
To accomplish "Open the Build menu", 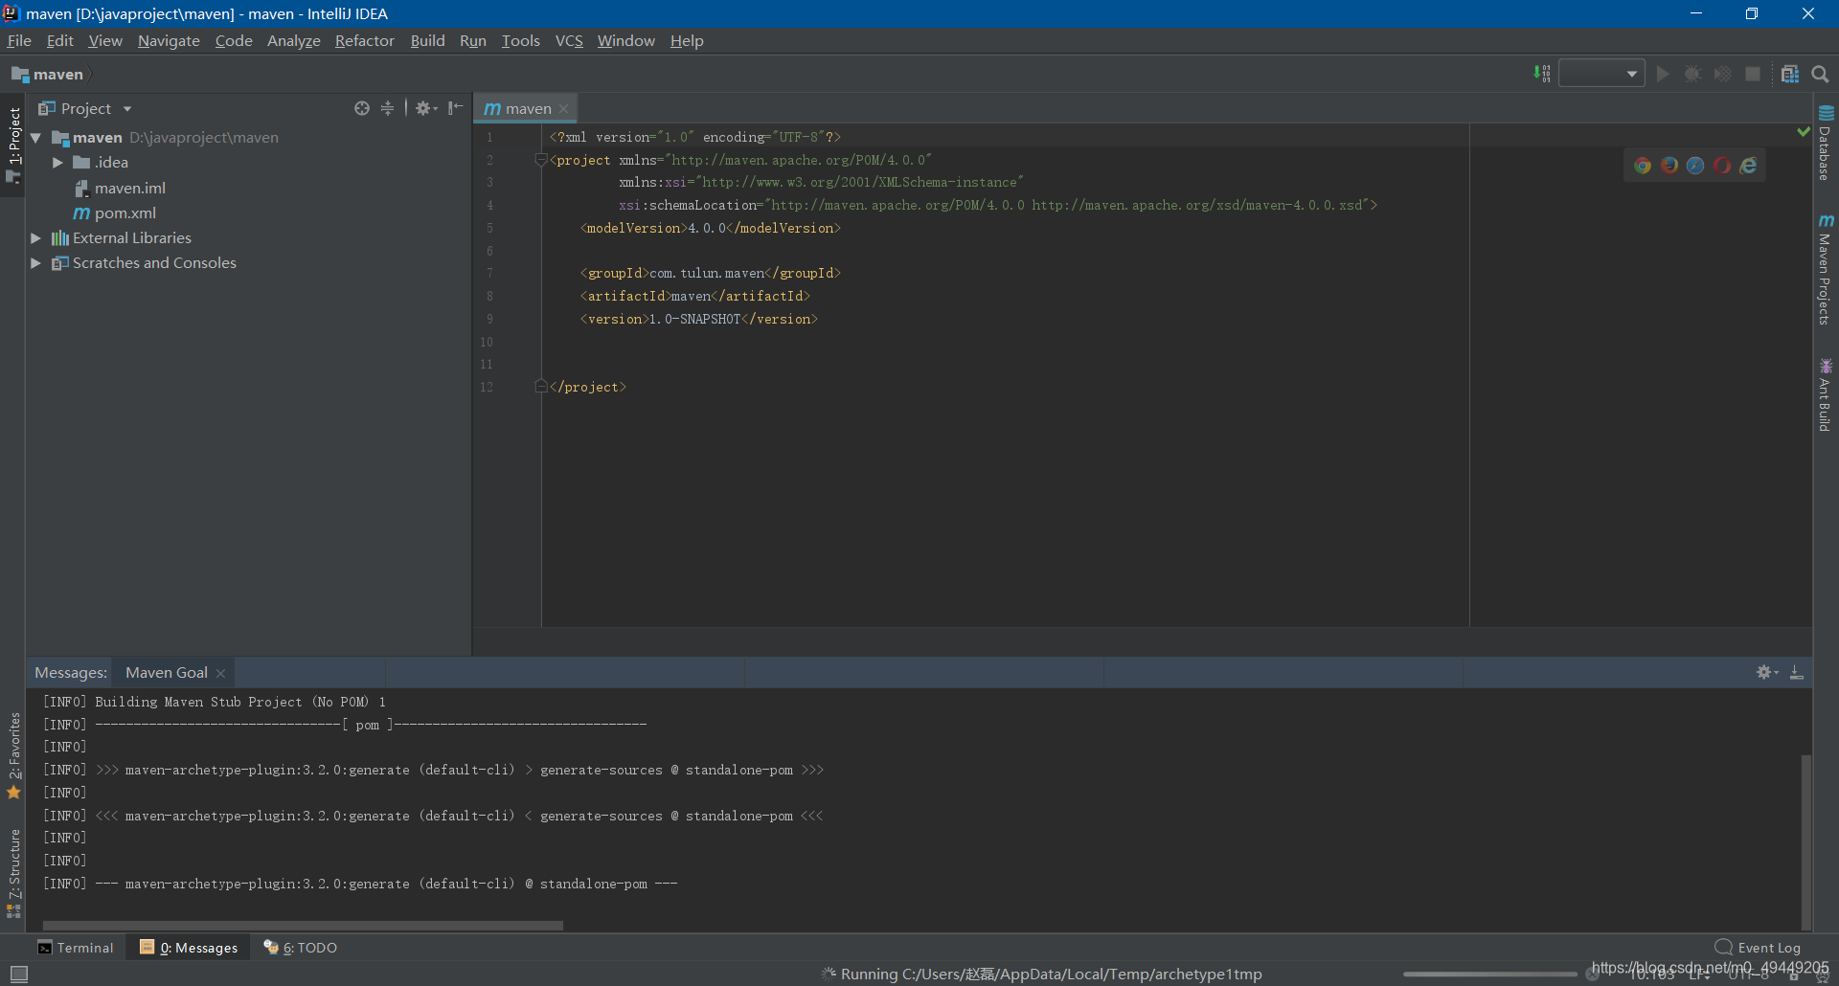I will click(x=427, y=40).
